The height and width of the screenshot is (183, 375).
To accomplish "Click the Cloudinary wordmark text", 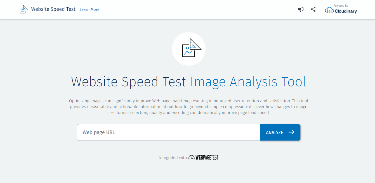I will (x=346, y=11).
